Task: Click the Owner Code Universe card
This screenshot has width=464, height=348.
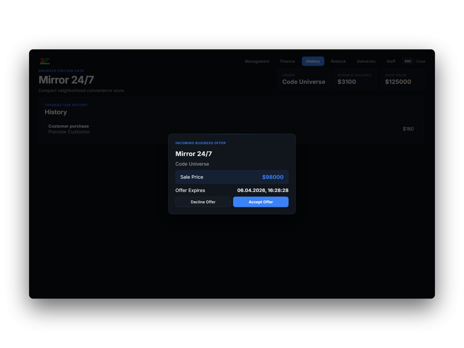Action: click(304, 79)
